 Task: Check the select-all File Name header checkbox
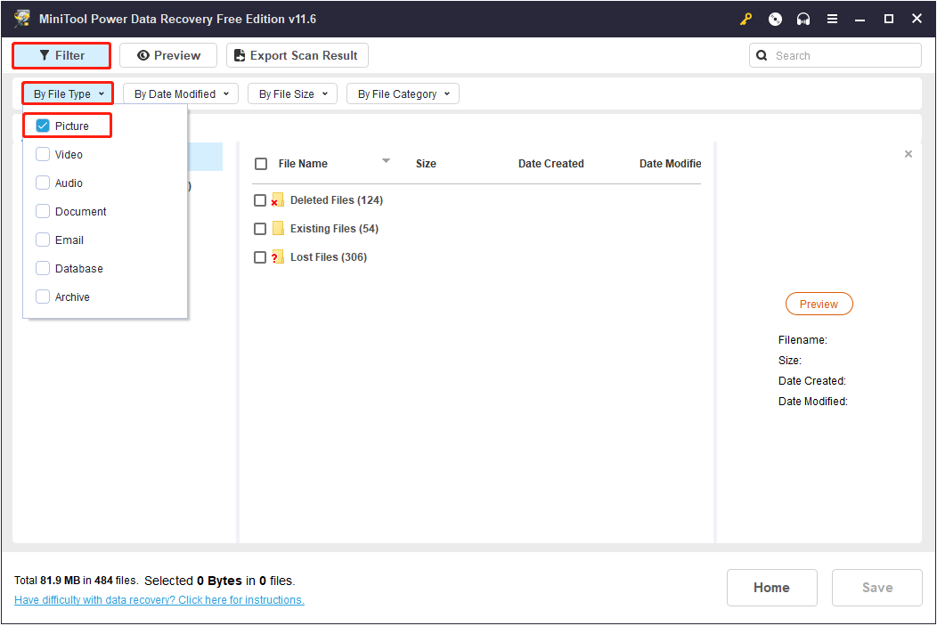tap(261, 164)
